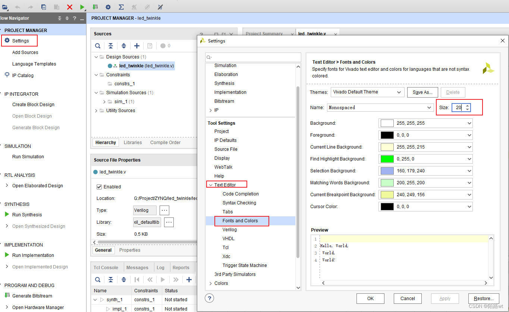Collapse all rows in the Design Runs toolbar
This screenshot has width=509, height=312.
point(111,280)
